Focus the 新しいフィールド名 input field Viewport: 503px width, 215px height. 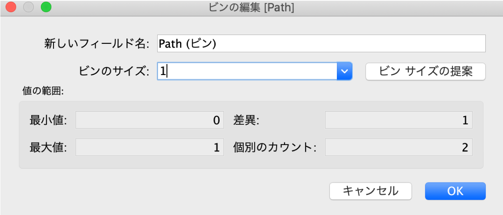[321, 43]
